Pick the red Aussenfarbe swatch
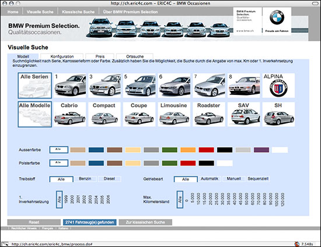The image size is (321, 247). click(207, 150)
